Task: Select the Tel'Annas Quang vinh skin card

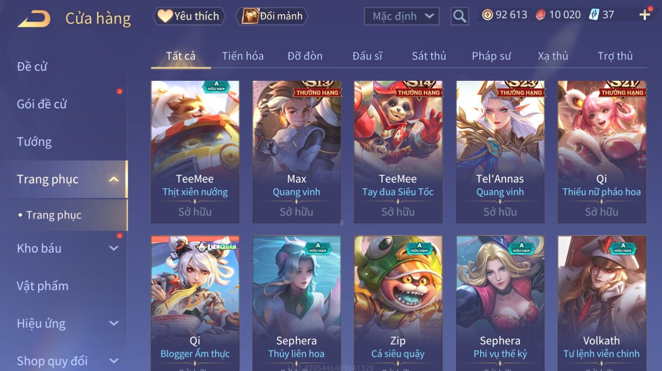Action: (500, 152)
